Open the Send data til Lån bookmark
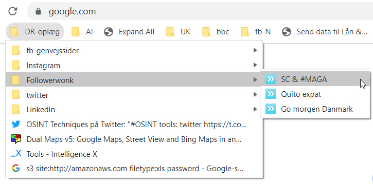 325,31
